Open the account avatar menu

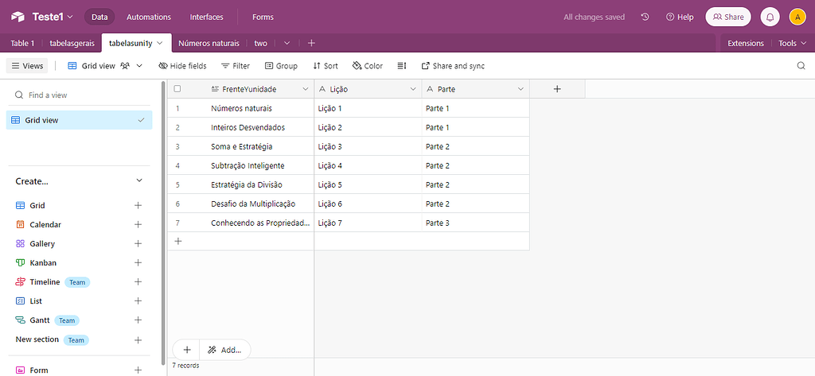point(797,17)
